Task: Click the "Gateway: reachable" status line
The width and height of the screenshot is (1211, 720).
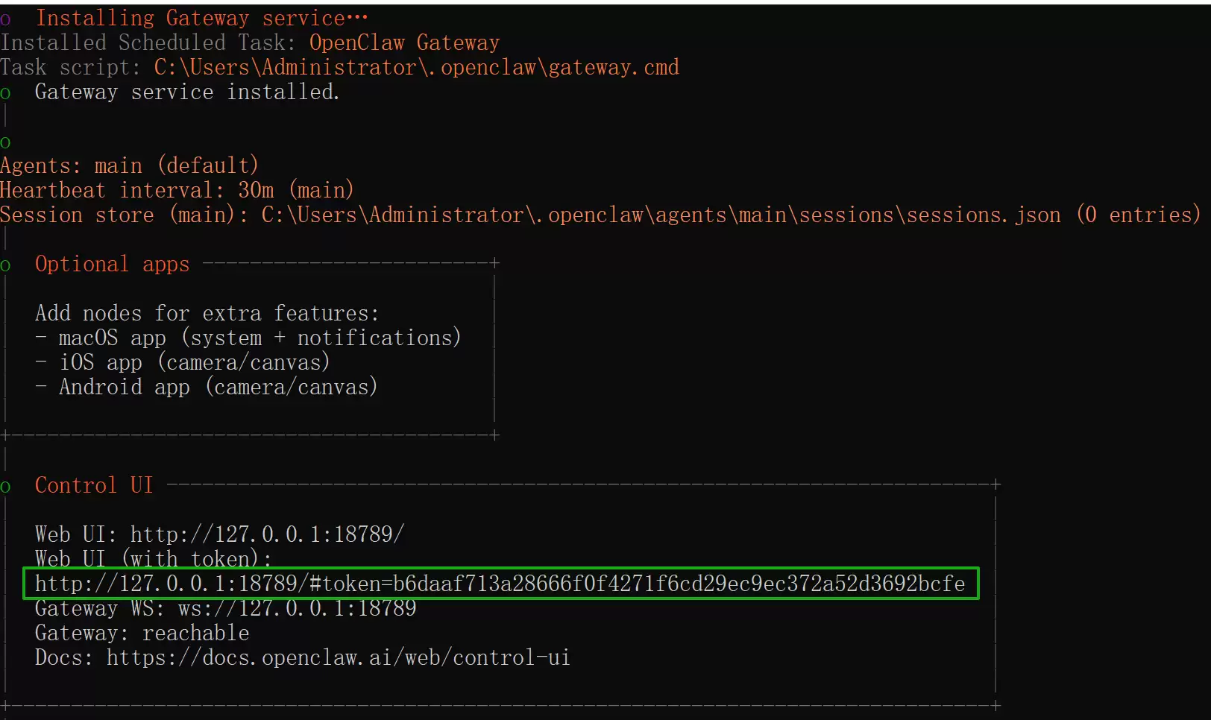Action: click(142, 633)
